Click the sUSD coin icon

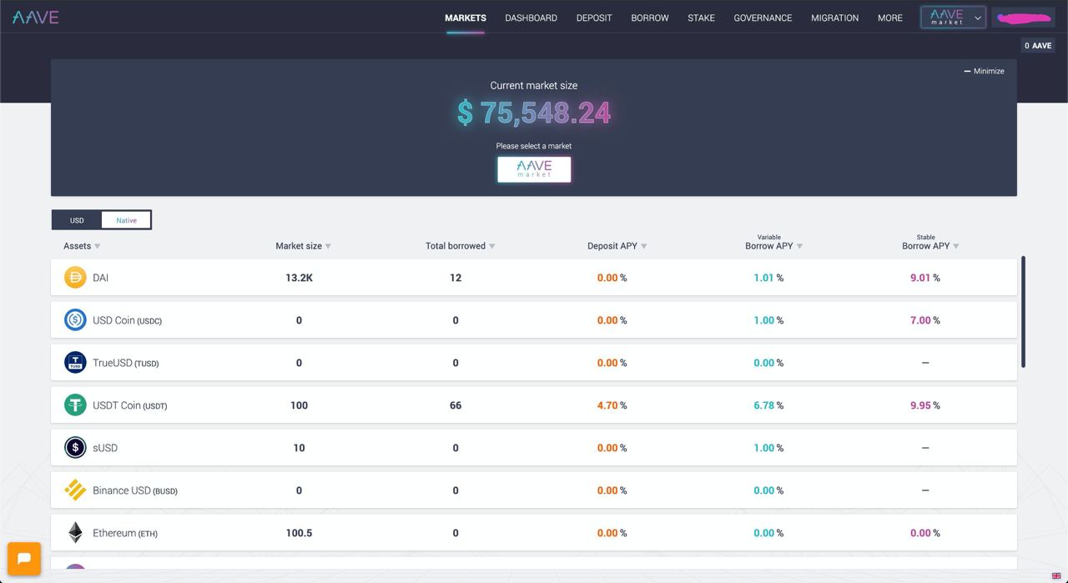click(x=75, y=447)
